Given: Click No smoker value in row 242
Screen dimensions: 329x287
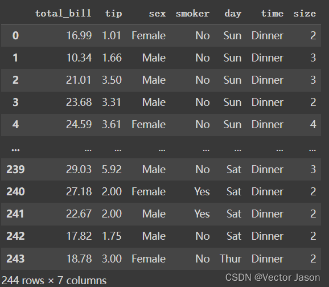Looking at the screenshot, I should coord(203,236).
